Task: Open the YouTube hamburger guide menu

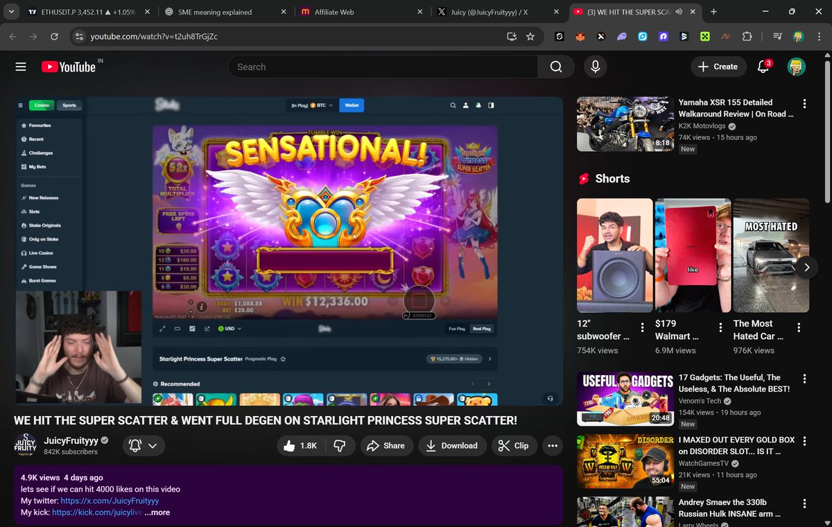Action: pyautogui.click(x=21, y=67)
